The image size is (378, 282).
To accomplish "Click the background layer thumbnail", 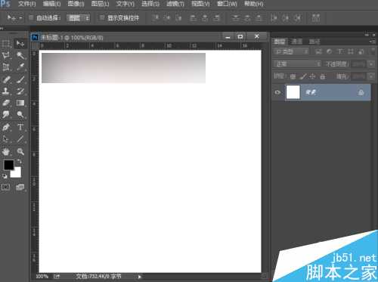I will 293,92.
